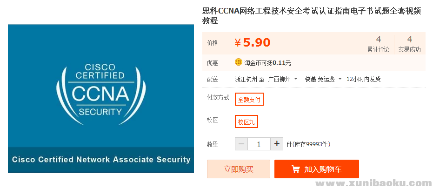Viewport: 433px width, 189px height.
Task: Click the quantity input field
Action: pyautogui.click(x=259, y=144)
